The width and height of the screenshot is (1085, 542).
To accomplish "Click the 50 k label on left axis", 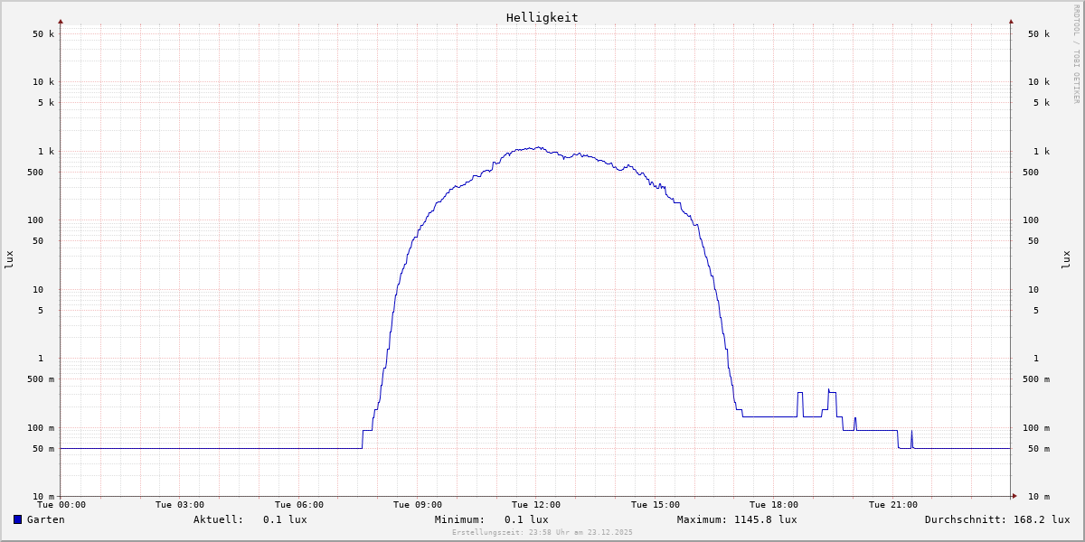I will [x=43, y=34].
